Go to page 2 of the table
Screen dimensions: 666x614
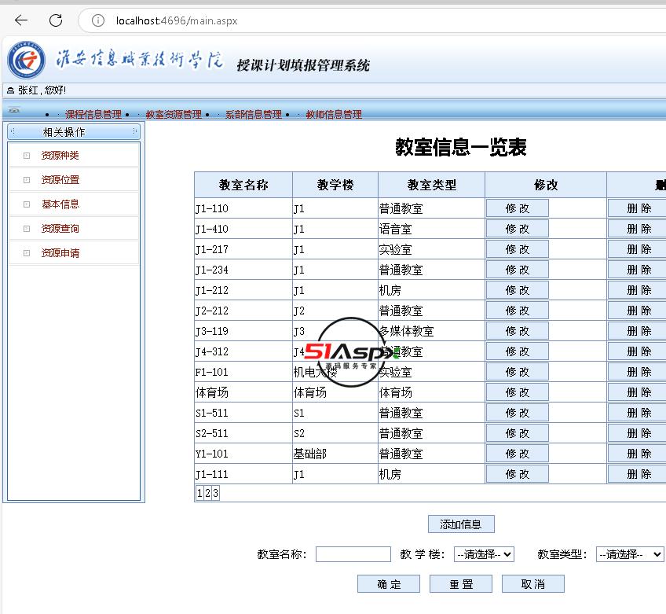(207, 493)
